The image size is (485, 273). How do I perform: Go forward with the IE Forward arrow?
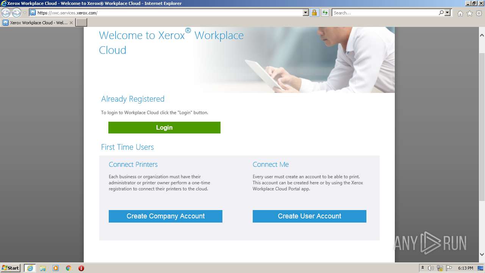tap(16, 13)
